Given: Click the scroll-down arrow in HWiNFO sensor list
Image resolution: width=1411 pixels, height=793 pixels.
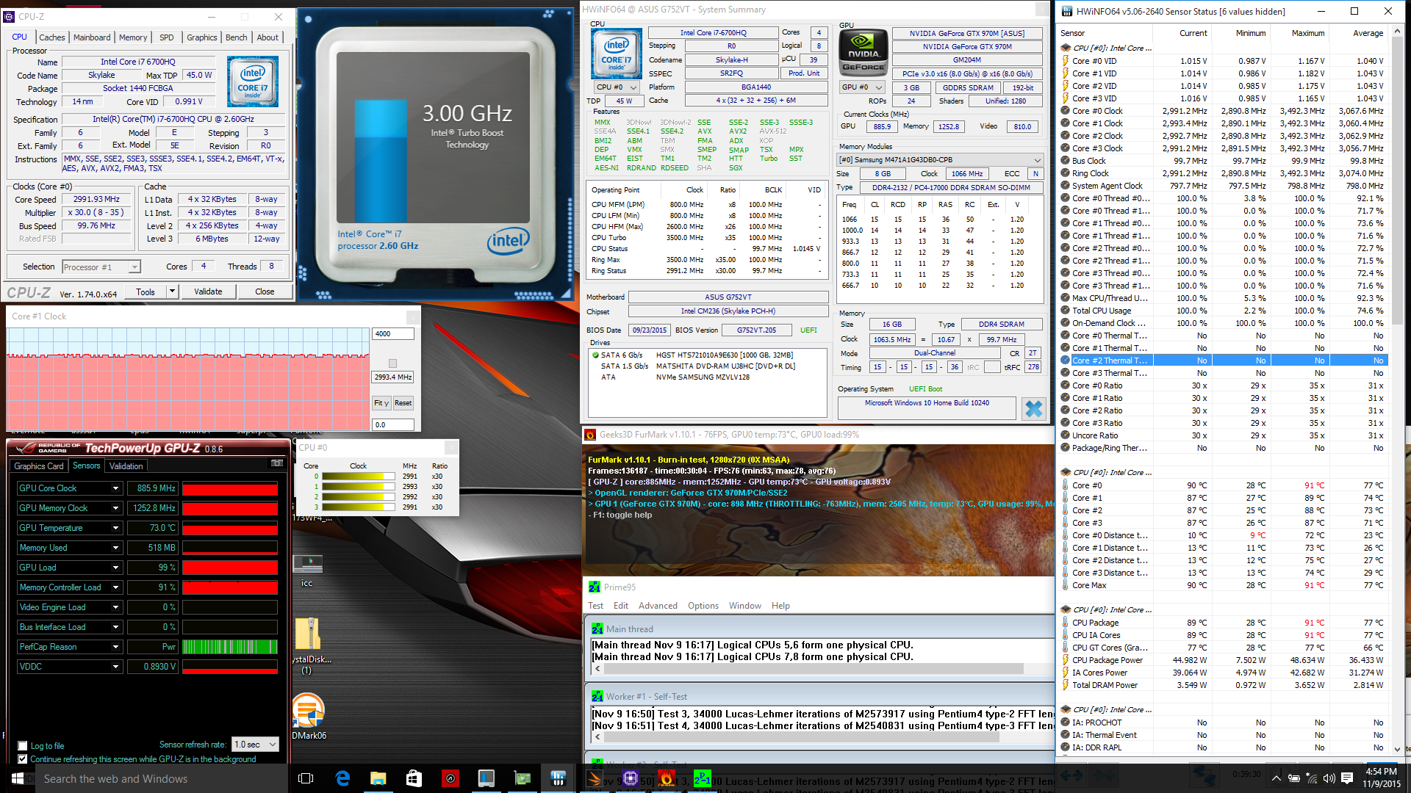Looking at the screenshot, I should coord(1397,749).
